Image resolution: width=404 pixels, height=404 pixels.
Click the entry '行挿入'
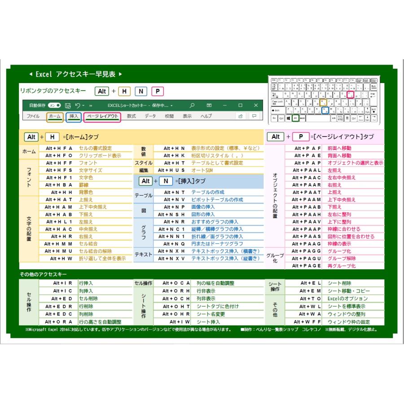(x=86, y=283)
